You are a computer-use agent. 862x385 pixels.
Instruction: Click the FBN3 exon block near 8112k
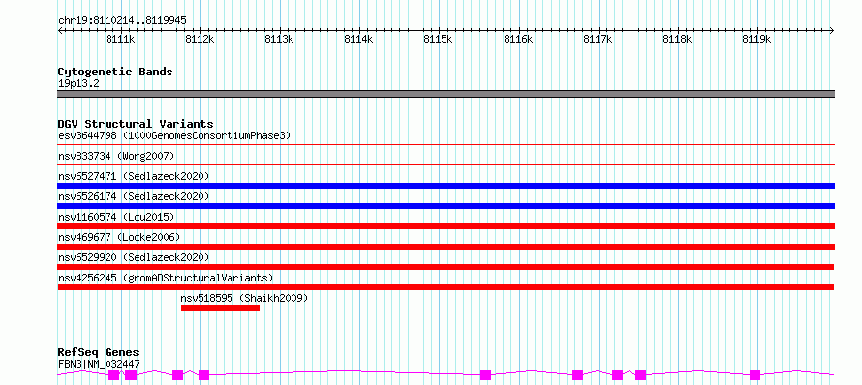204,375
